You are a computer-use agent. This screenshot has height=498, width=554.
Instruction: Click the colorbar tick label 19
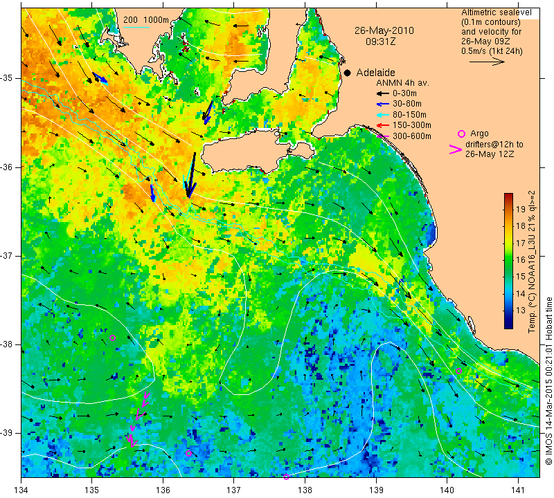(521, 209)
